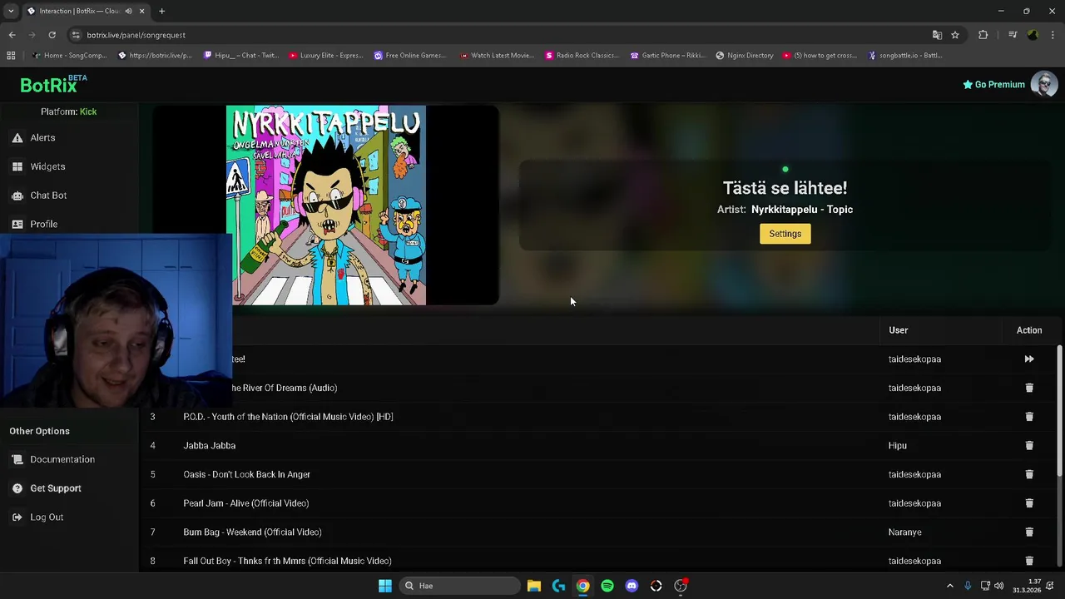1065x599 pixels.
Task: Click the taskbar volume speaker icon
Action: 998,586
